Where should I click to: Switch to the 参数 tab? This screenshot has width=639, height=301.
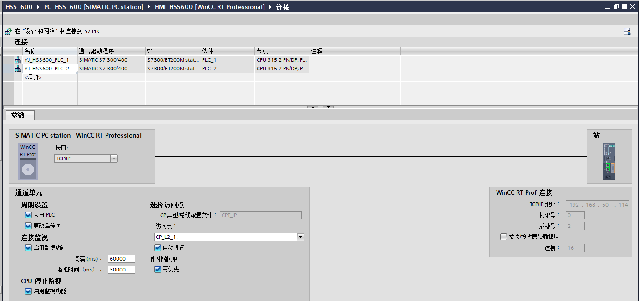tap(18, 115)
